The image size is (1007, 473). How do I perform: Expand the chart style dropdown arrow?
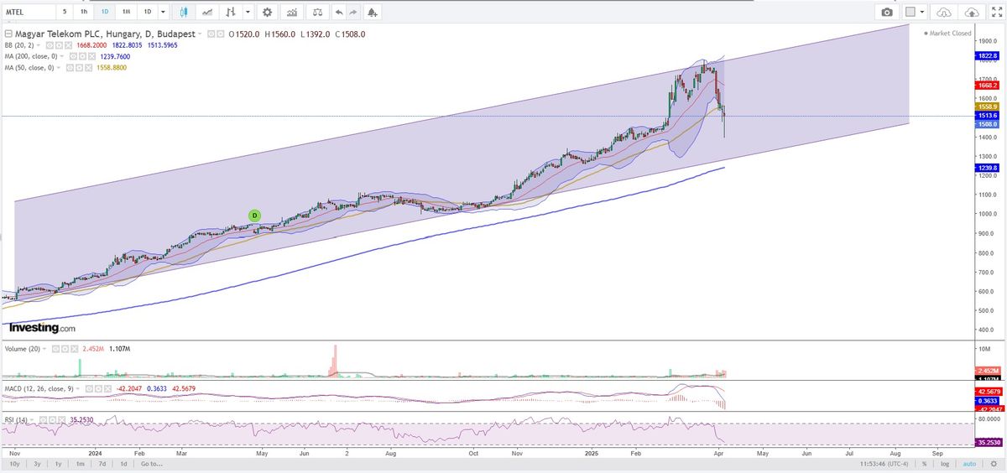(248, 13)
